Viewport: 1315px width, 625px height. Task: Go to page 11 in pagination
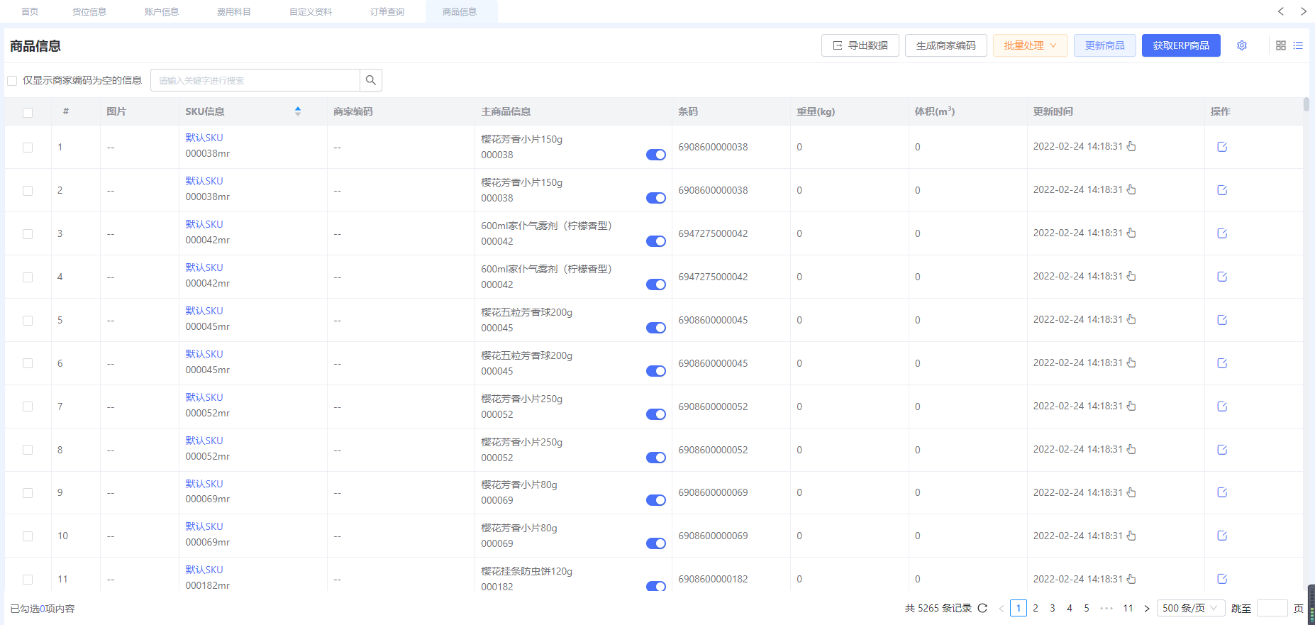1128,608
